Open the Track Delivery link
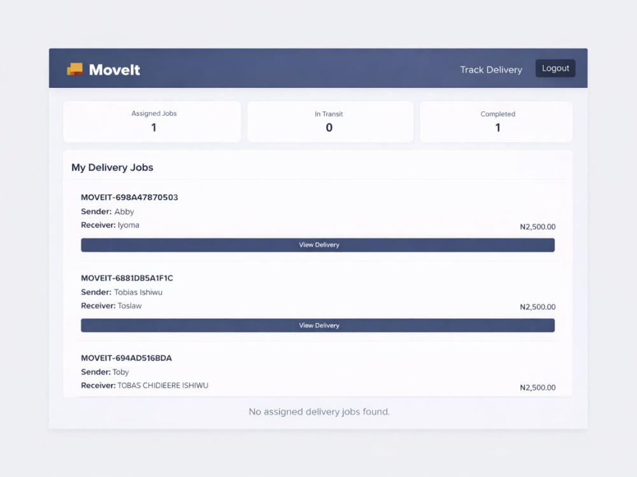The height and width of the screenshot is (477, 637). 490,70
